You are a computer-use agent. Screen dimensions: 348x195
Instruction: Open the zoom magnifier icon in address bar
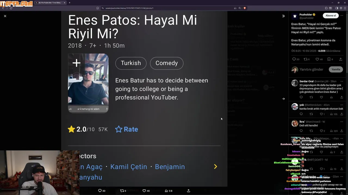click(240, 8)
